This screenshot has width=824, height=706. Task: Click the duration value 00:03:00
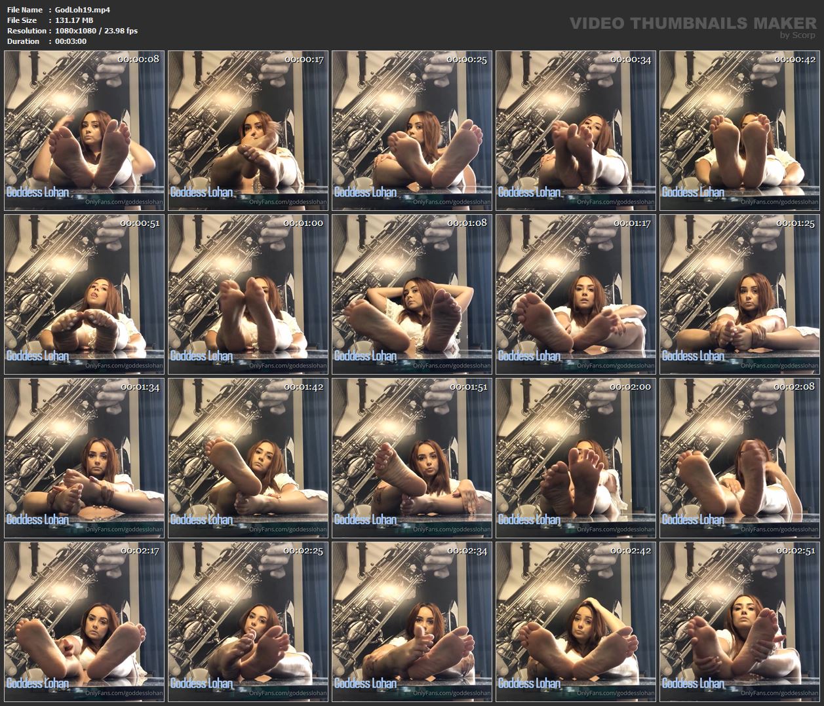[71, 41]
